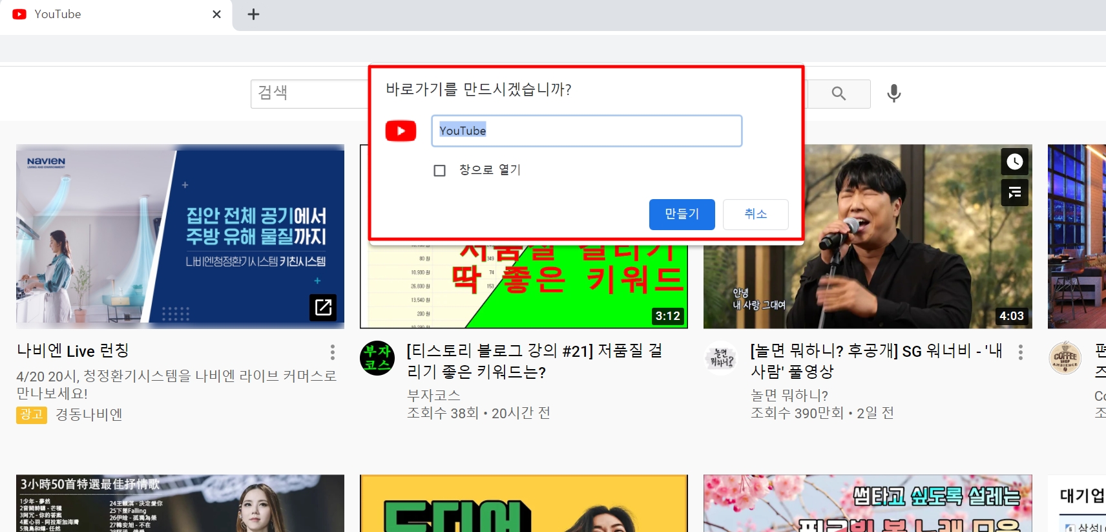Open a new browser tab with plus
Viewport: 1106px width, 532px height.
point(253,14)
